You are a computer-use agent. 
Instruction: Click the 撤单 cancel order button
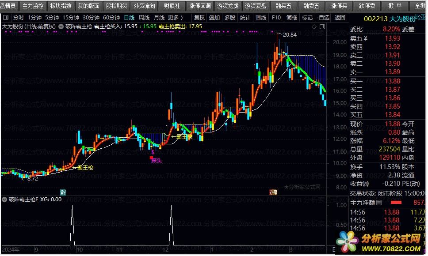395,6
